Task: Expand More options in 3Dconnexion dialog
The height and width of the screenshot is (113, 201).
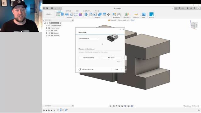Action: click(x=119, y=62)
